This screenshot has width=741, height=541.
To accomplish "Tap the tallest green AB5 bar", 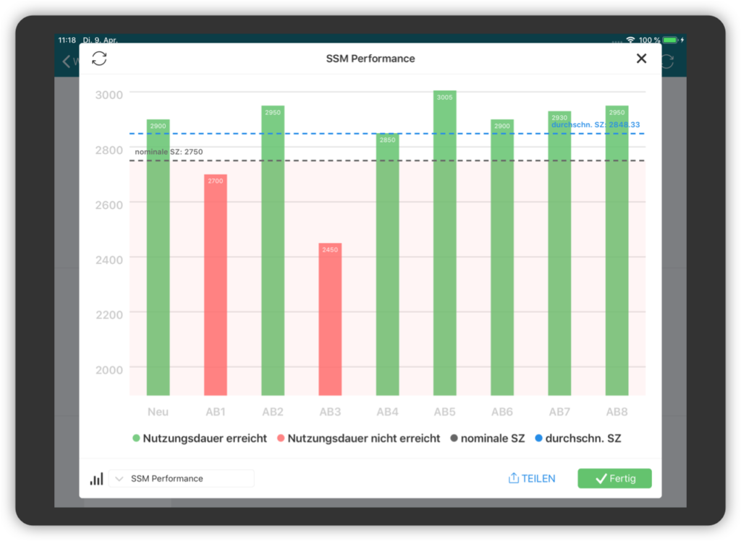I will pos(444,243).
